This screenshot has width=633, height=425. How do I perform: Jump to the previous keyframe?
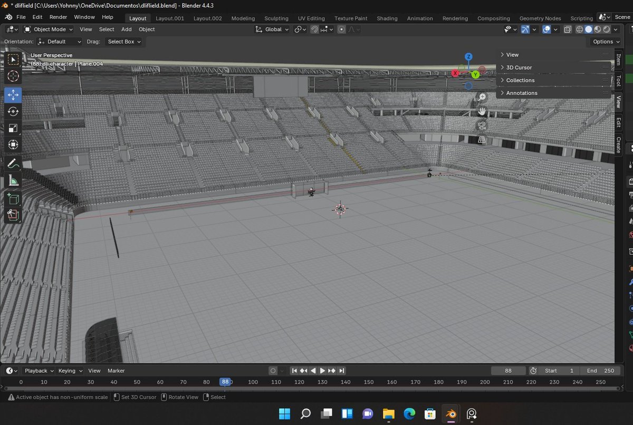point(304,371)
